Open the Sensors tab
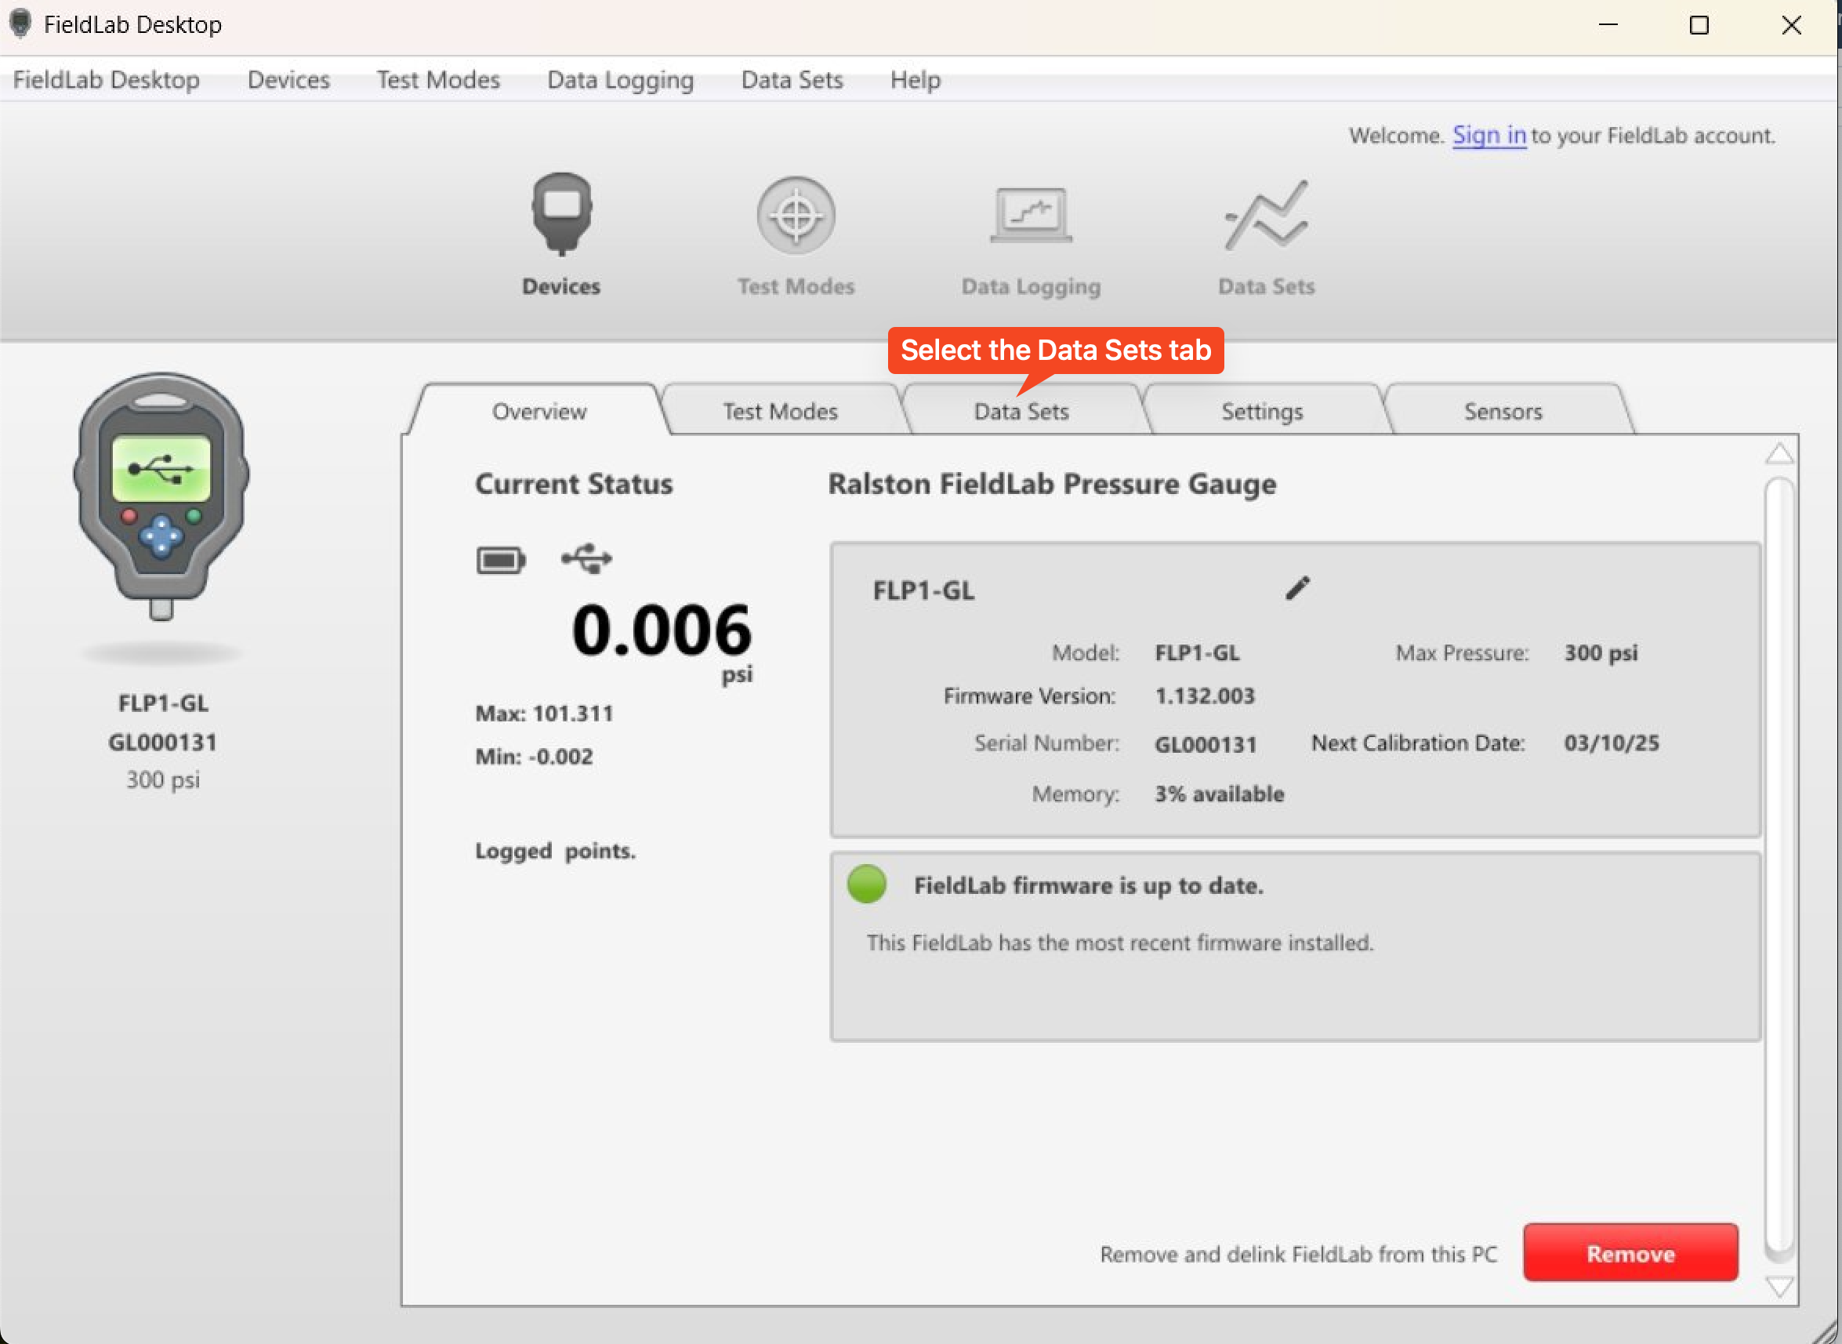 click(1503, 412)
